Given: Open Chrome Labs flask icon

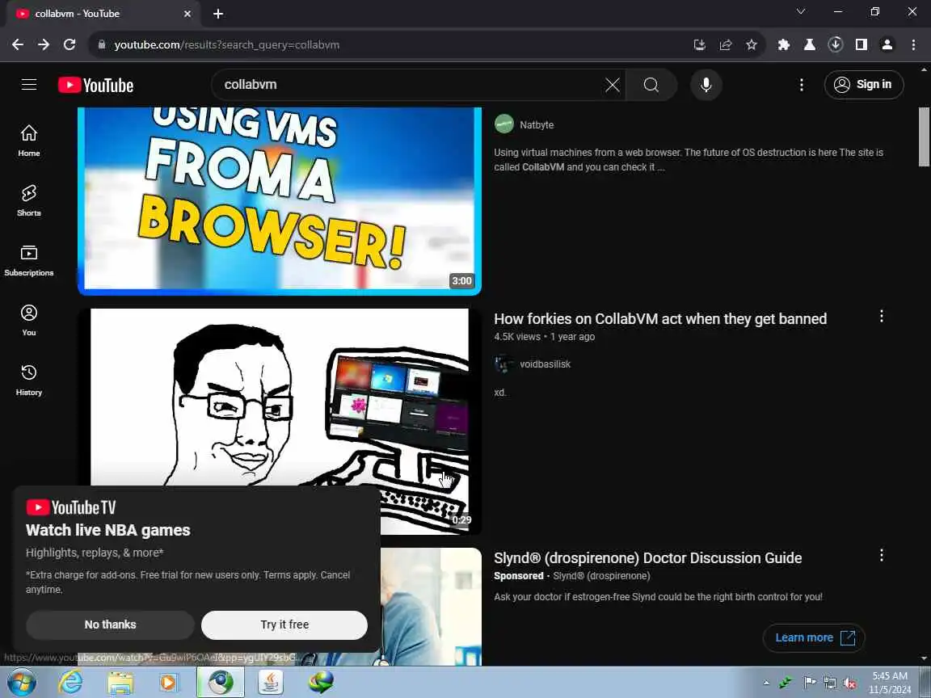Looking at the screenshot, I should pos(809,44).
